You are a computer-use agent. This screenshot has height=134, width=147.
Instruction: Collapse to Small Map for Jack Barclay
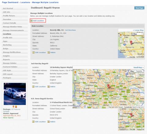[138, 67]
